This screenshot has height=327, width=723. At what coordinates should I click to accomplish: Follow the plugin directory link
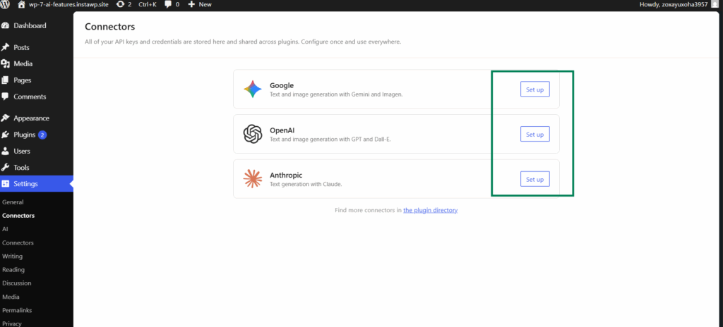(x=430, y=210)
